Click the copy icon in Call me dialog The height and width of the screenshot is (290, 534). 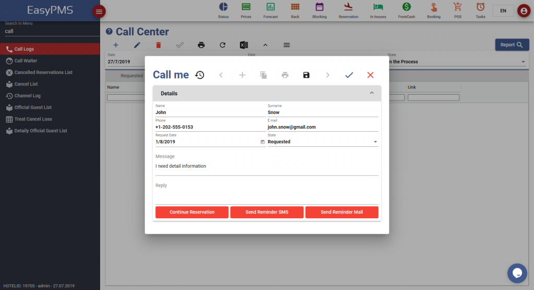[263, 75]
